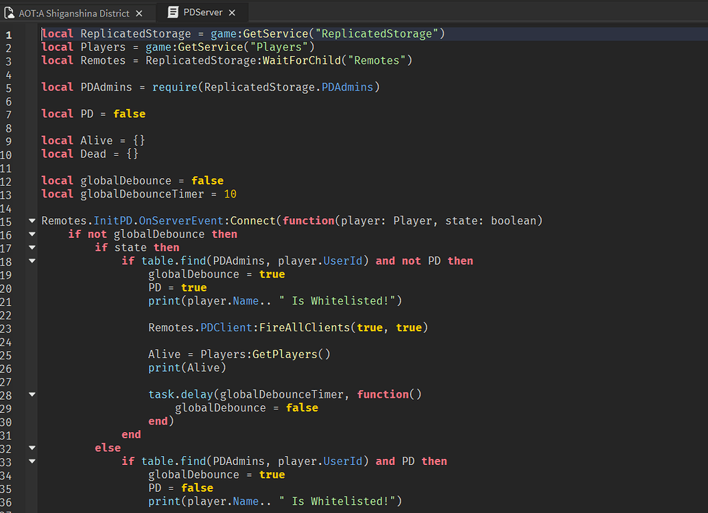
Task: Fold the else block on line 32
Action: tap(32, 449)
